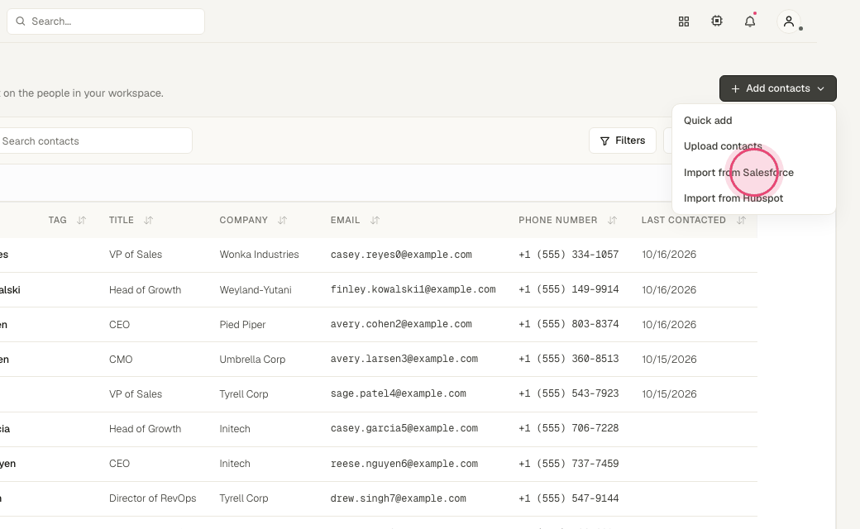
Task: Click the funnel icon on Filters
Action: click(x=604, y=141)
